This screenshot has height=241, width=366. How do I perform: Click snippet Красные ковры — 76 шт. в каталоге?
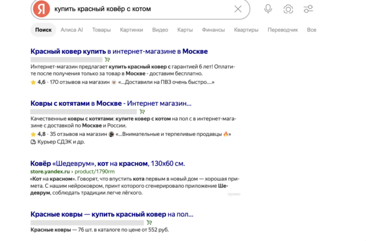tap(100, 230)
